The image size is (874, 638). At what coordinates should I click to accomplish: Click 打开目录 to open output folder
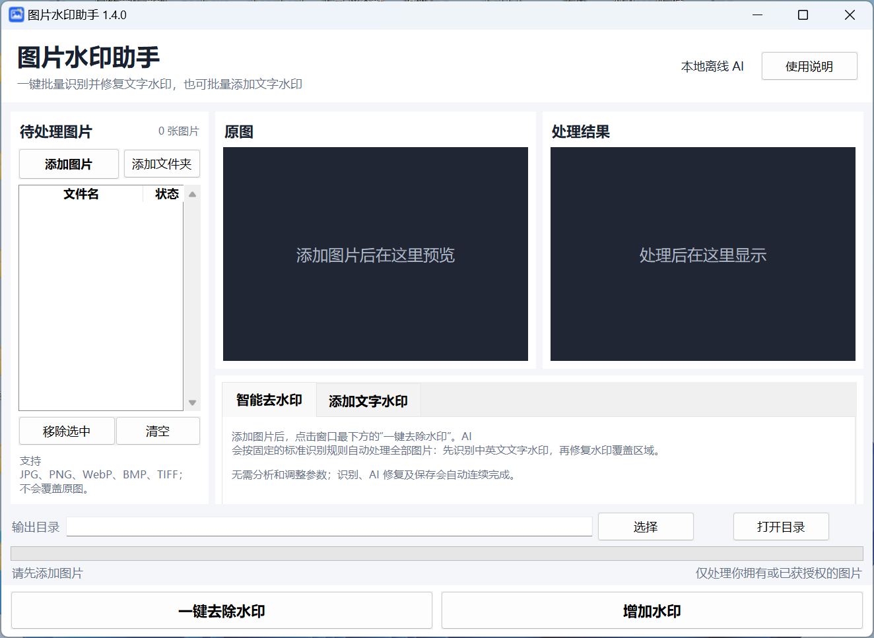click(781, 526)
